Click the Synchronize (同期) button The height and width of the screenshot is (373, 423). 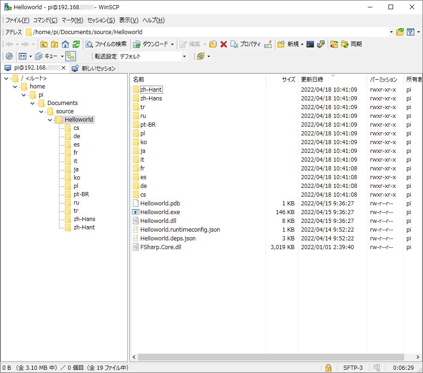[x=351, y=44]
